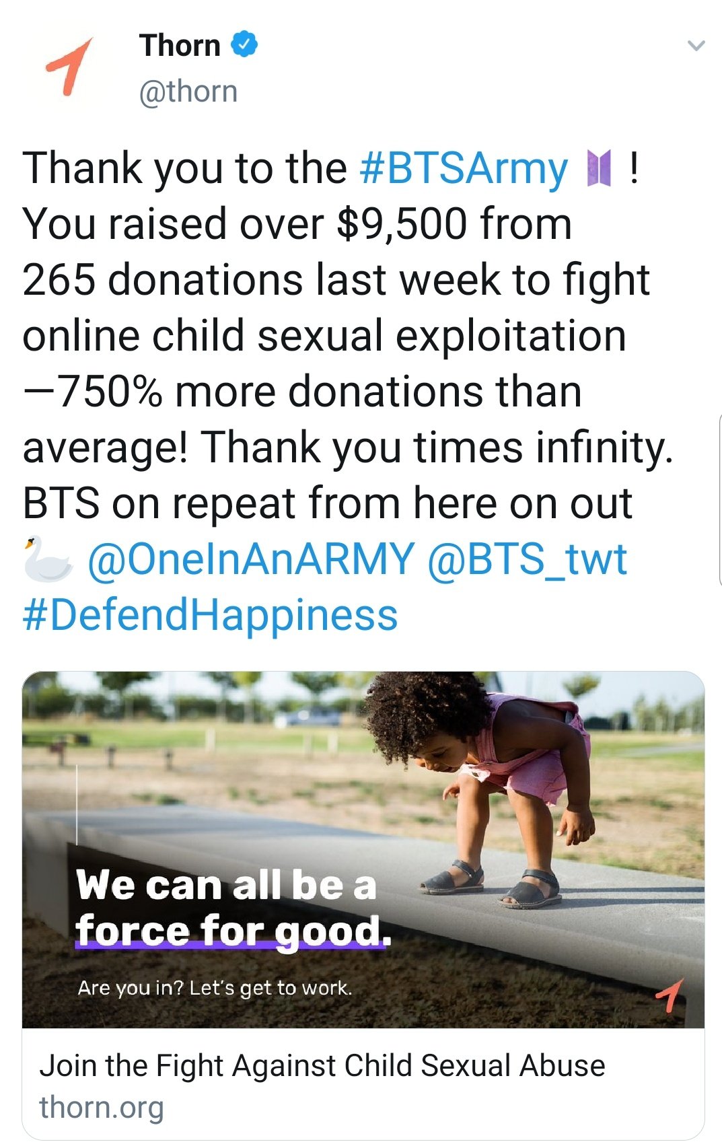
Task: Click the Thorn logo on card image
Action: click(x=670, y=995)
